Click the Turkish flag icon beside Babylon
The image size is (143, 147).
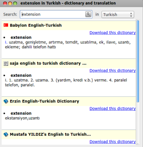coord(6,25)
